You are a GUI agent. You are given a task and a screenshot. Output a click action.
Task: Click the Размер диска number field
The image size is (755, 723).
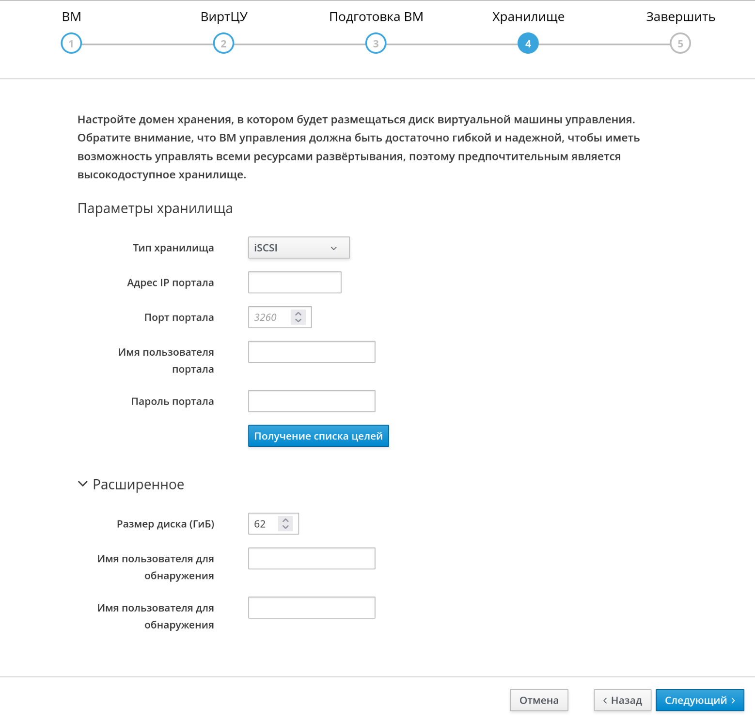(x=263, y=524)
